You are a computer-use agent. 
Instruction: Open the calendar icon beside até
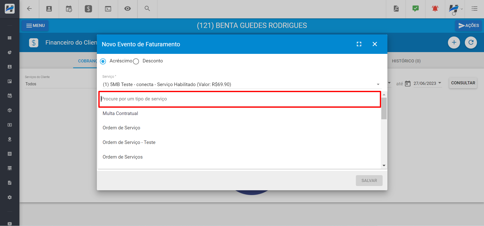[408, 84]
